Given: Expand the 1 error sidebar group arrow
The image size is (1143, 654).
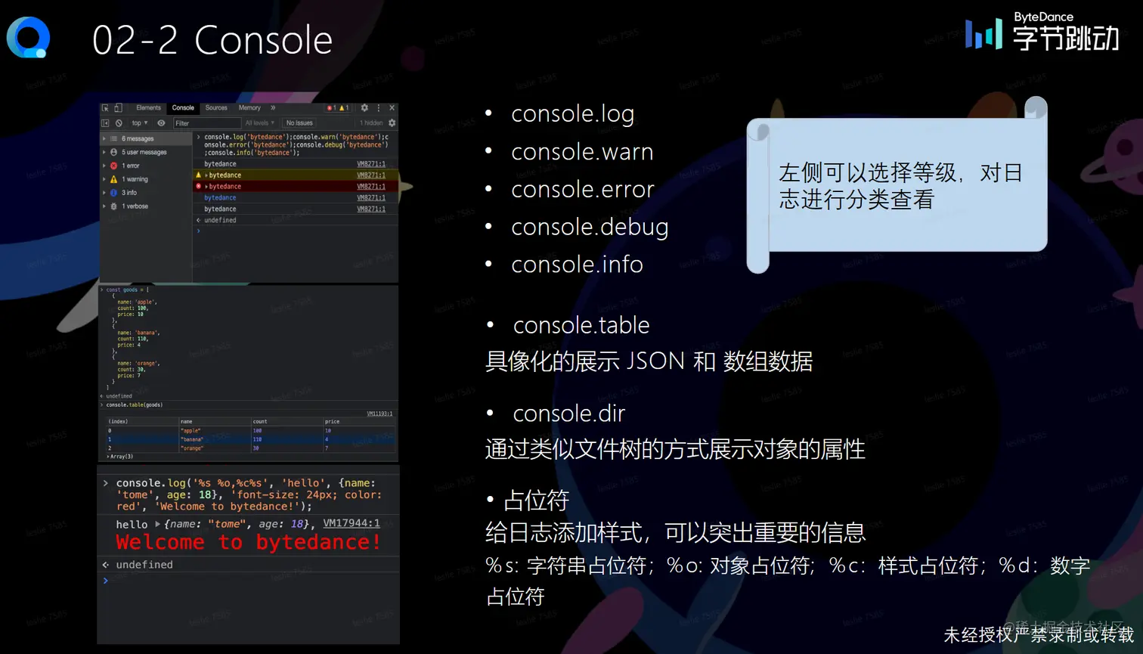Looking at the screenshot, I should coord(104,166).
